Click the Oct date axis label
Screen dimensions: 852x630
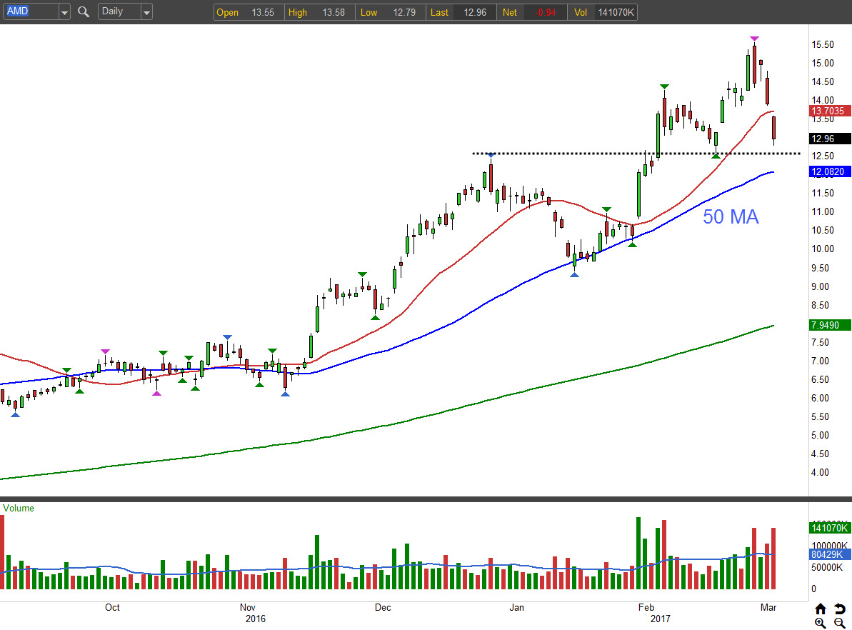tap(112, 607)
